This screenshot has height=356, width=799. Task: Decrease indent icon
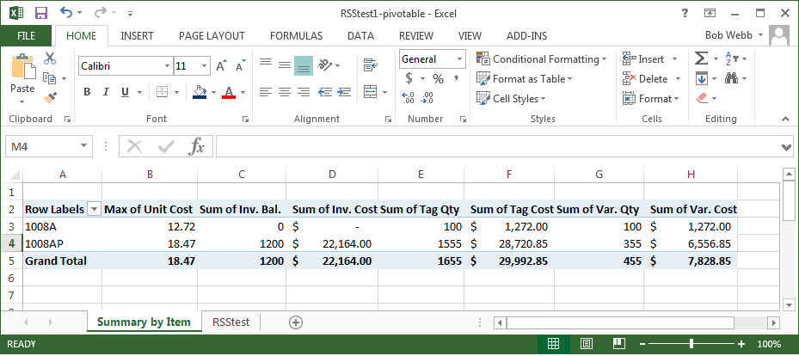pyautogui.click(x=324, y=92)
